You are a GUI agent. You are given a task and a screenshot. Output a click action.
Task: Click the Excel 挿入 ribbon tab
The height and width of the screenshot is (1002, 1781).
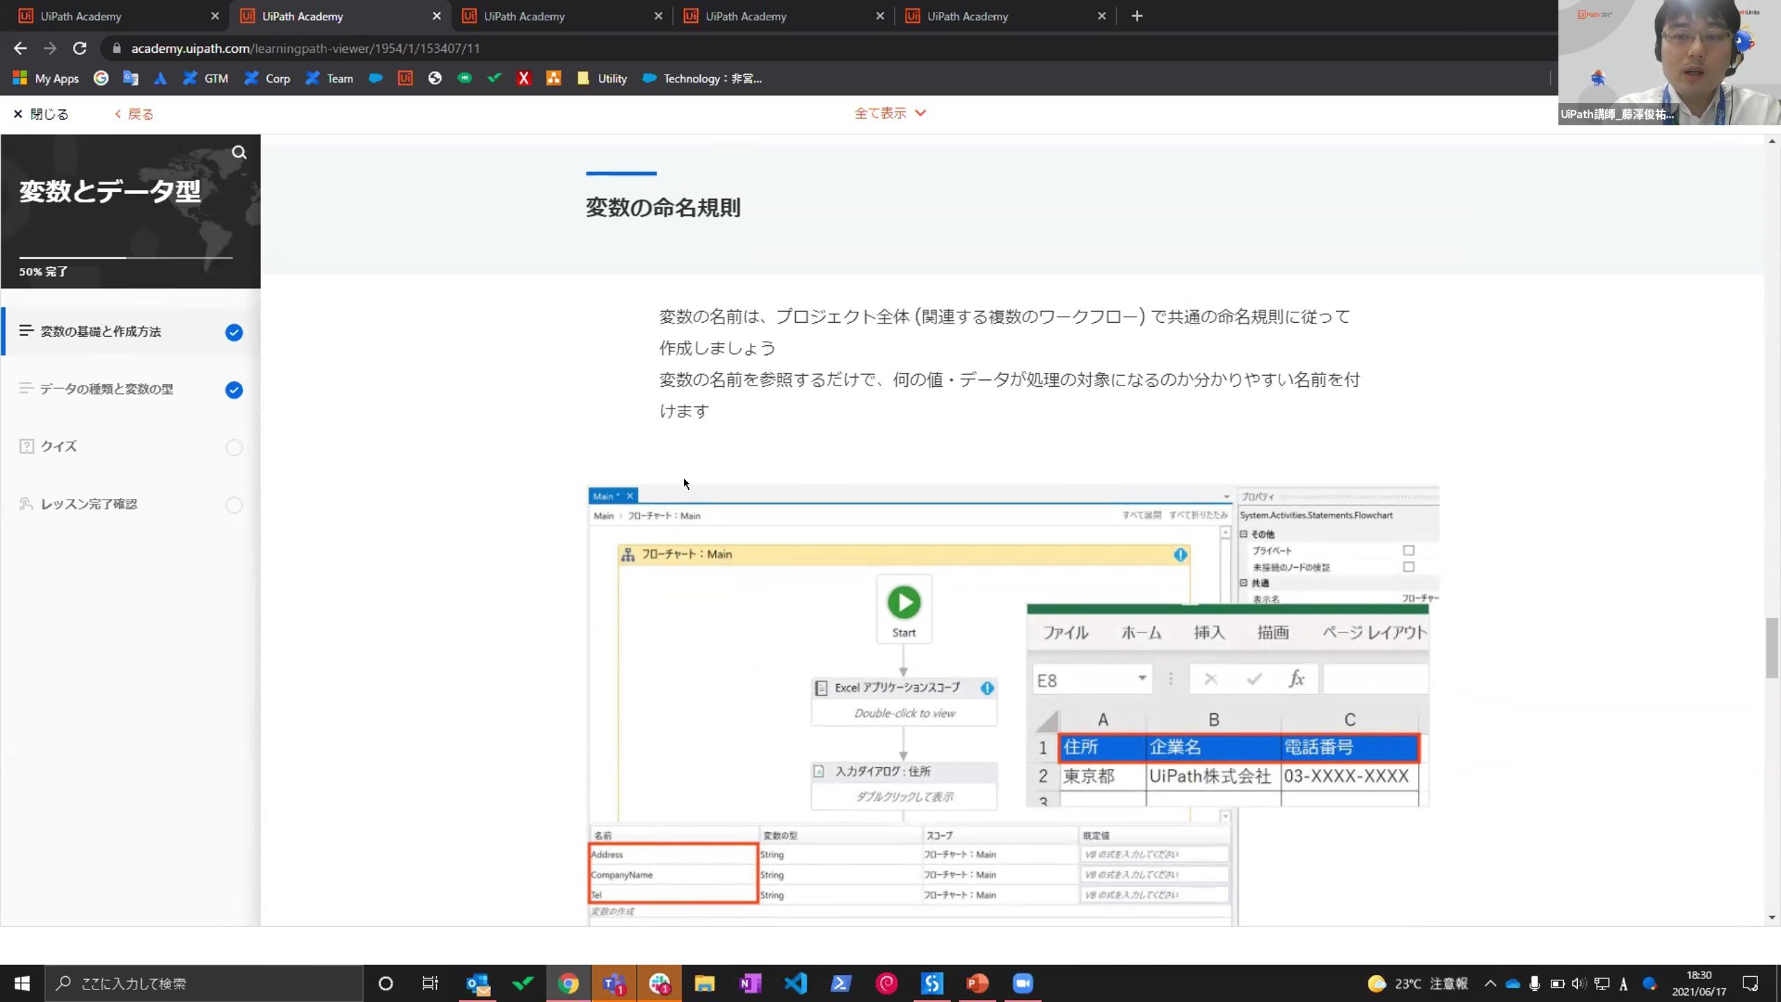tap(1208, 633)
